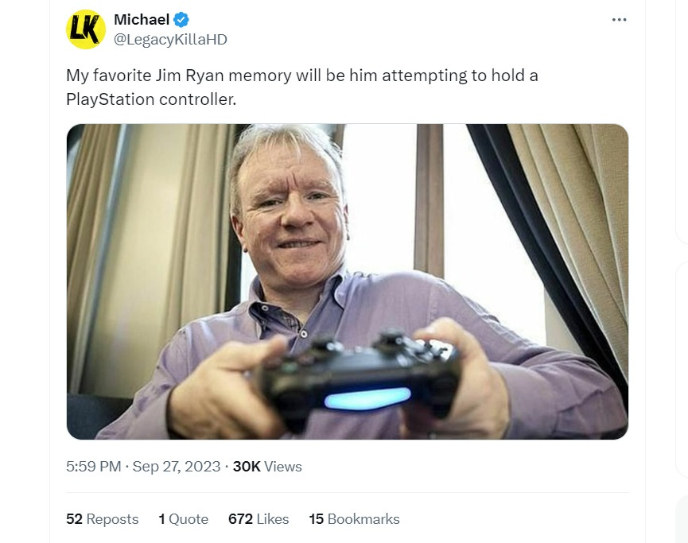
Task: Open the LK profile avatar
Action: tap(86, 29)
